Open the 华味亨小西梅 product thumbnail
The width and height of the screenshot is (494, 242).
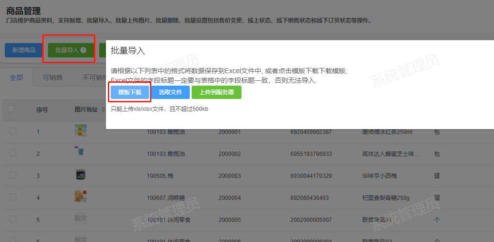80,175
